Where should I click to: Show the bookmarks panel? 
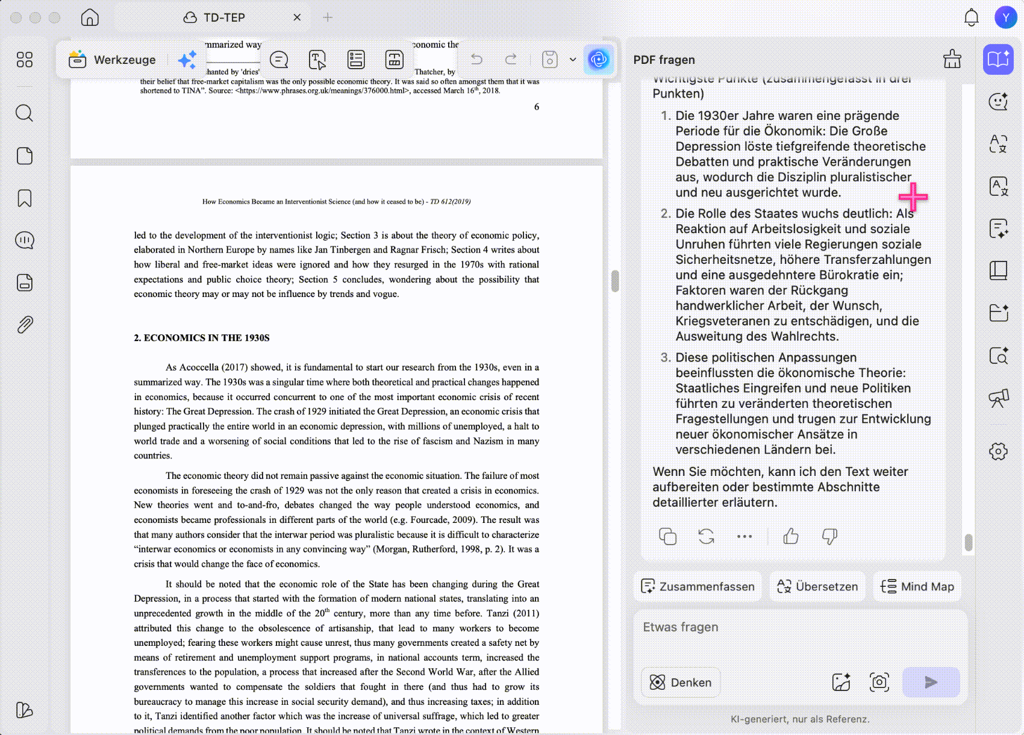(x=25, y=198)
